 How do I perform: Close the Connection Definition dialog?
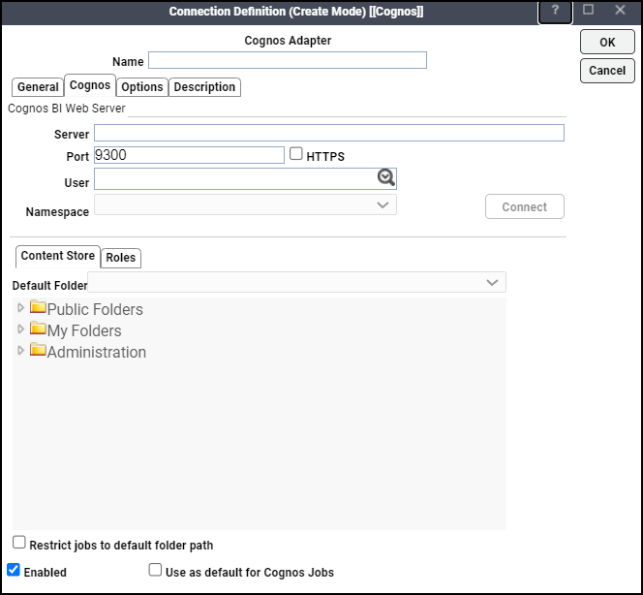(620, 10)
